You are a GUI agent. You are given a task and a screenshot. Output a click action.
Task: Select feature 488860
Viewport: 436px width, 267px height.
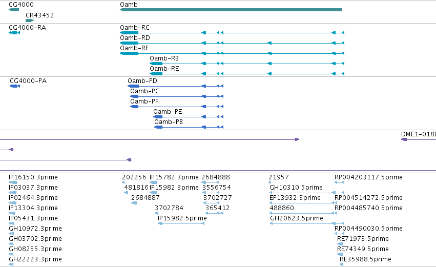pos(282,208)
